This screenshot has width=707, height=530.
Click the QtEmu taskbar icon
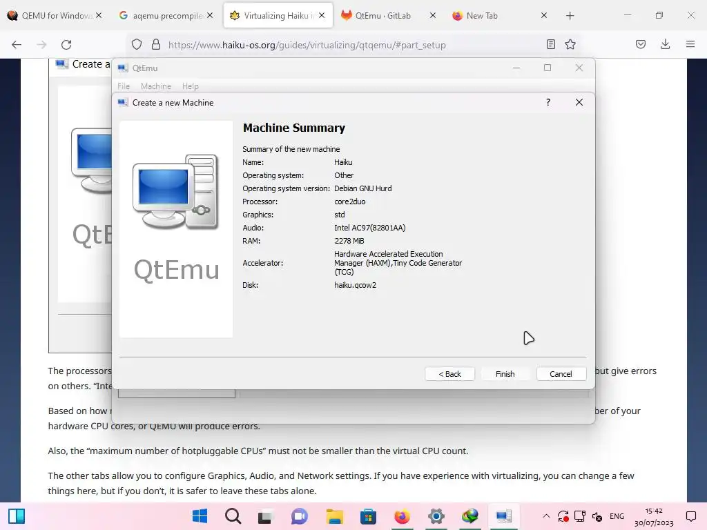(503, 516)
